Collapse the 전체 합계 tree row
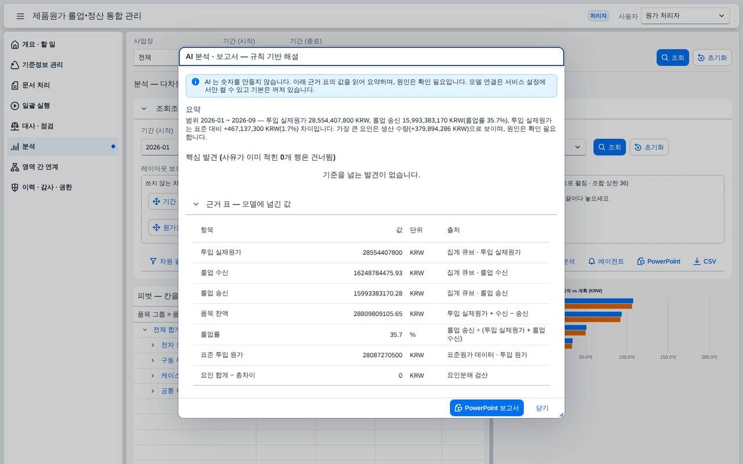743x464 pixels. [x=145, y=329]
